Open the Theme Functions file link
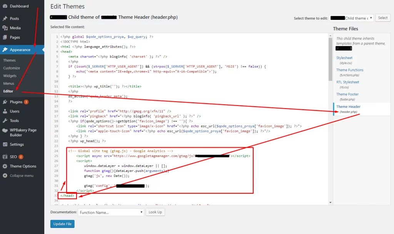Image resolution: width=394 pixels, height=234 pixels. coord(350,70)
